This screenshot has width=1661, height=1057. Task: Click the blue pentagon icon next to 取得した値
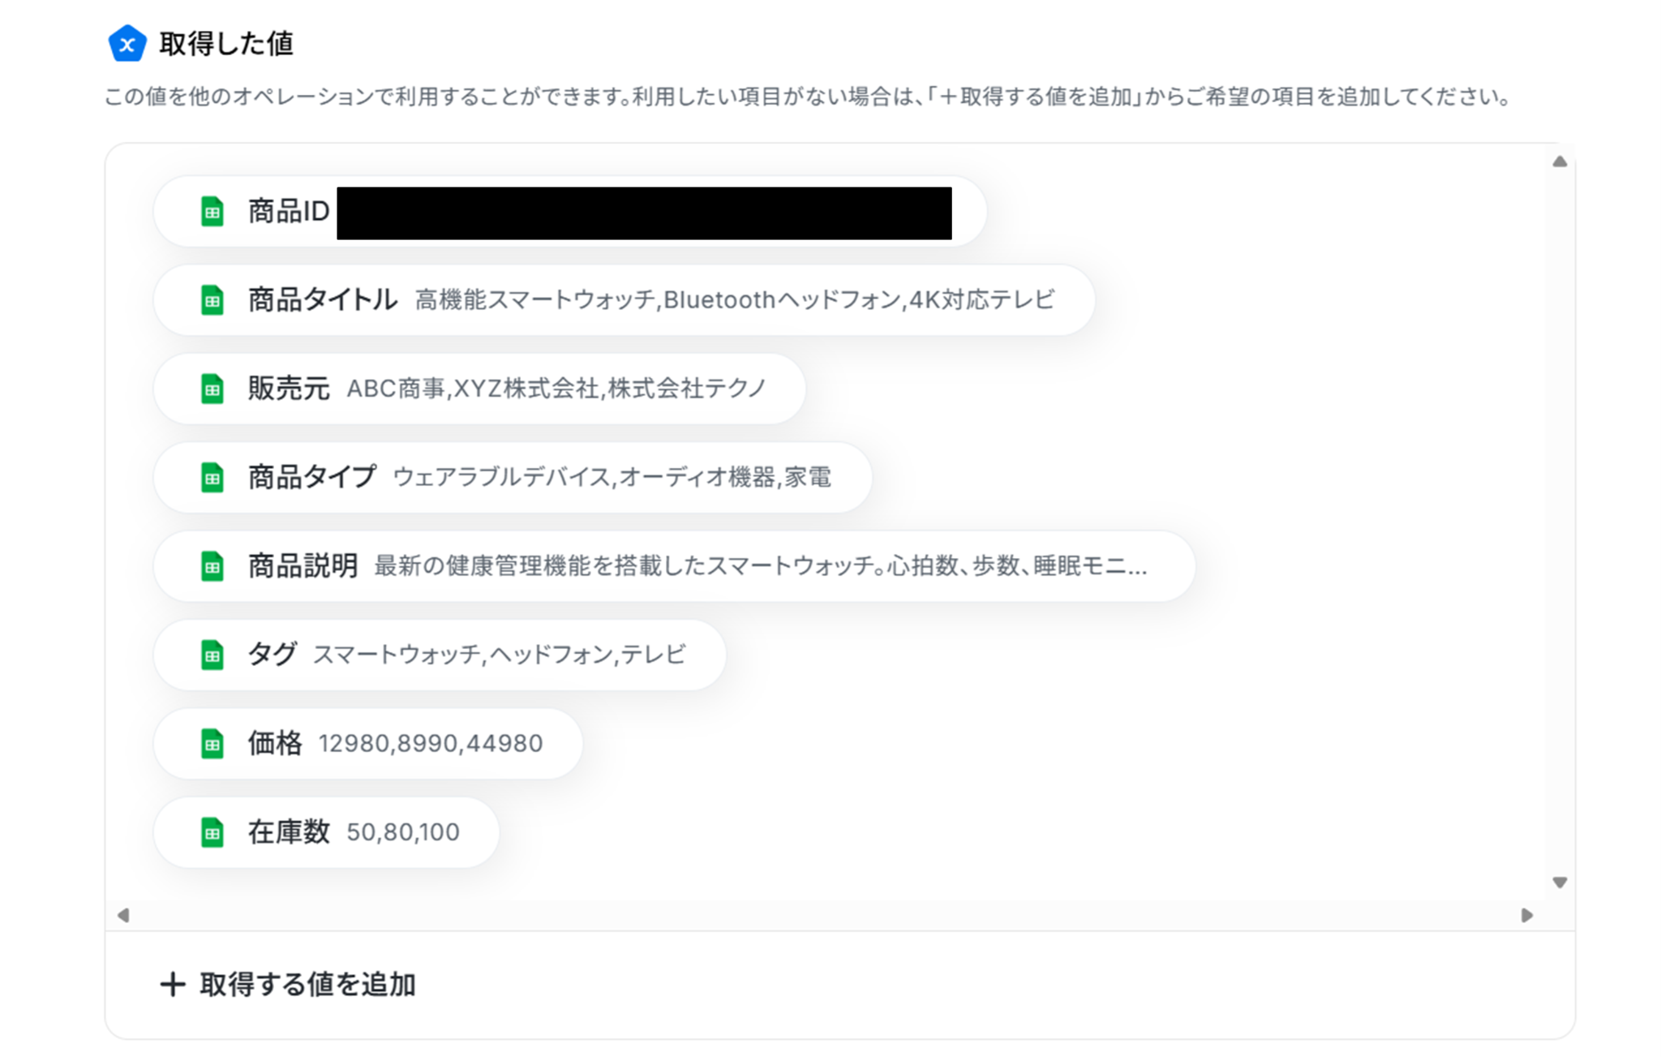tap(127, 44)
